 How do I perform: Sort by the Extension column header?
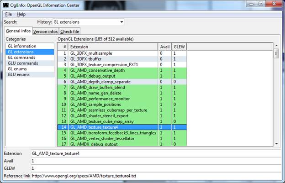click(x=113, y=47)
